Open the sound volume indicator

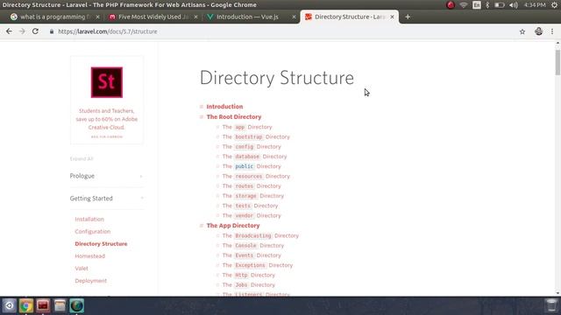514,5
